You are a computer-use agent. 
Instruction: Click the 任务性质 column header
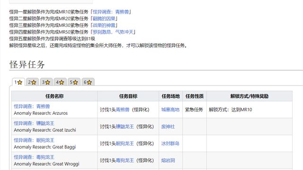(195, 96)
